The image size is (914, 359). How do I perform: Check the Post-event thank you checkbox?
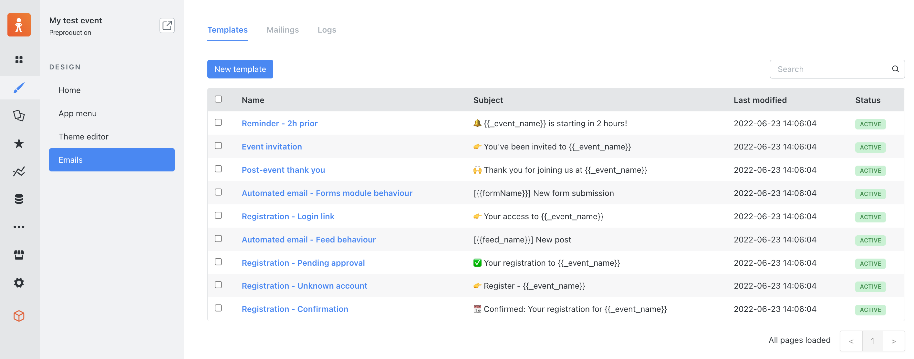[218, 169]
